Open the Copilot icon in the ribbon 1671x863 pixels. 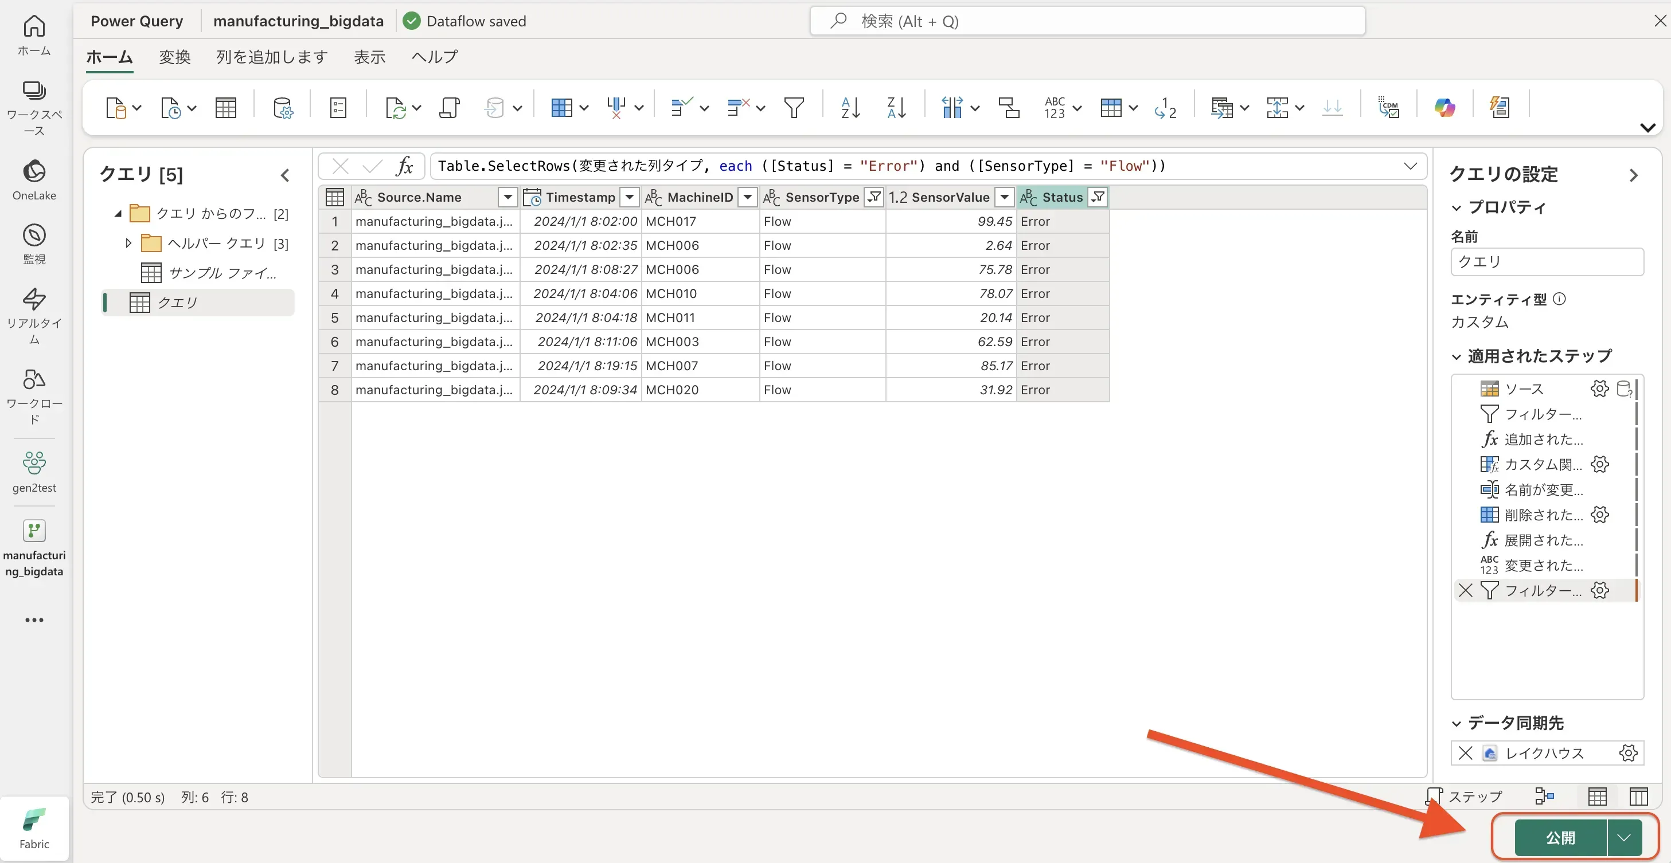point(1444,108)
